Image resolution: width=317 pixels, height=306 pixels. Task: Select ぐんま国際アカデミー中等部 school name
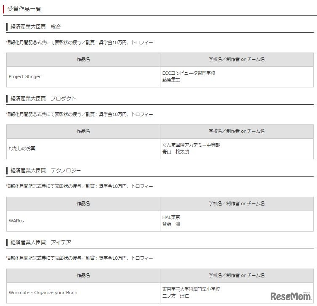pyautogui.click(x=191, y=145)
